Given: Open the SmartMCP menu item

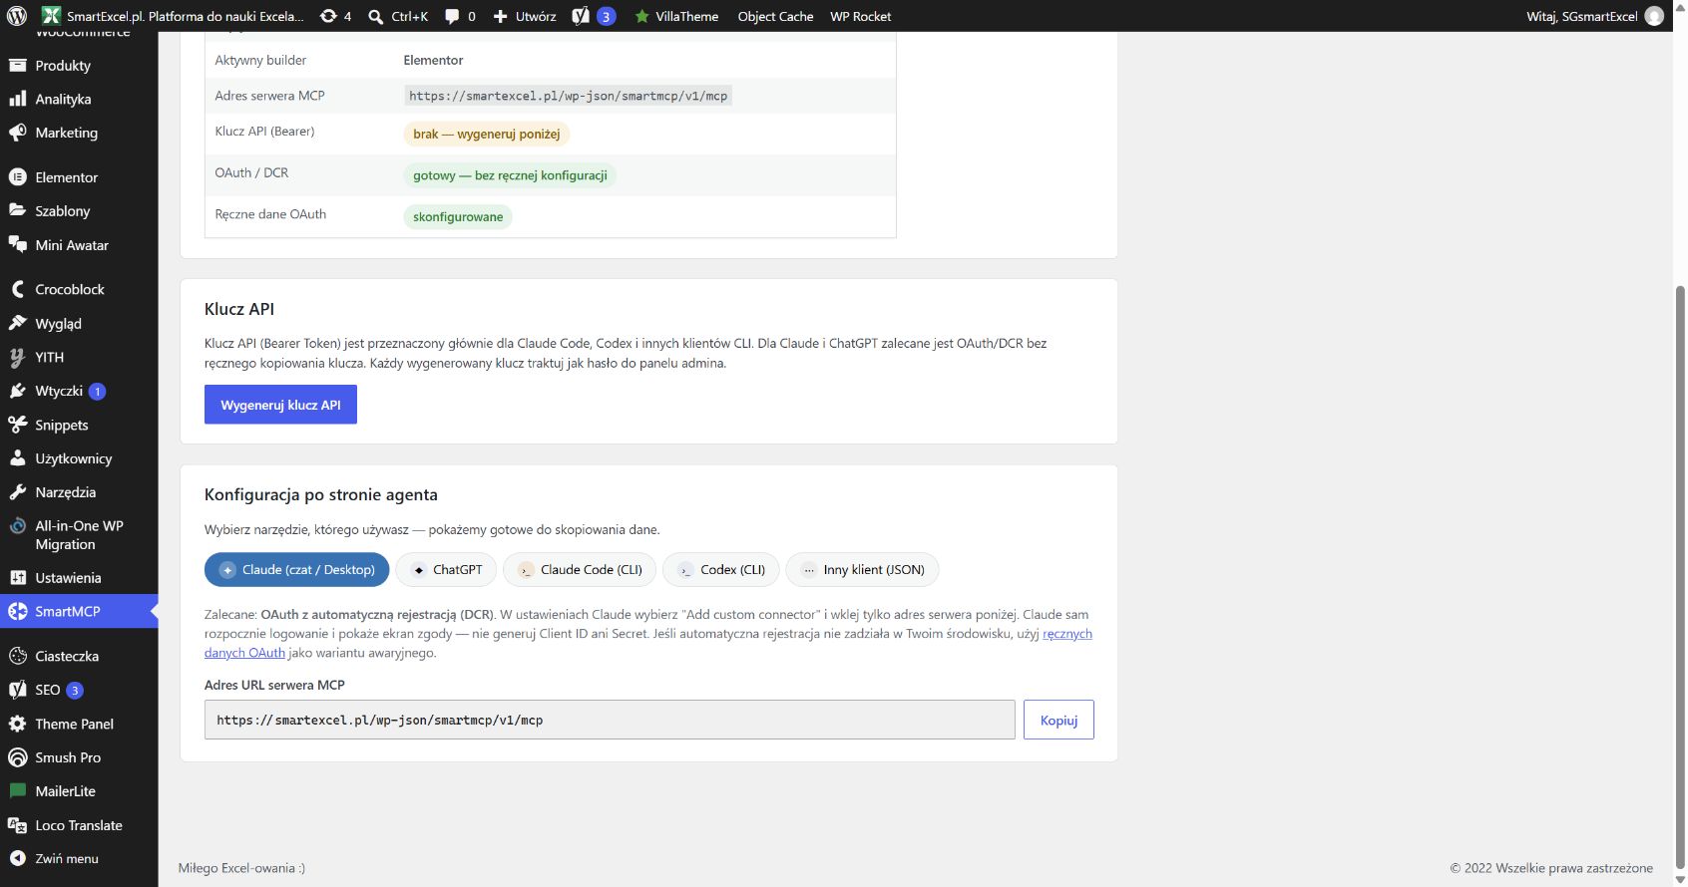Looking at the screenshot, I should 79,612.
